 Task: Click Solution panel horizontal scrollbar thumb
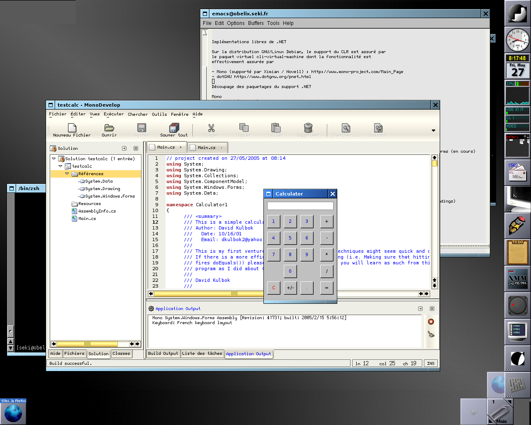point(87,344)
